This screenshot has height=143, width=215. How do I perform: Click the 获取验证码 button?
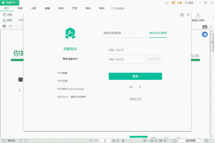[153, 59]
